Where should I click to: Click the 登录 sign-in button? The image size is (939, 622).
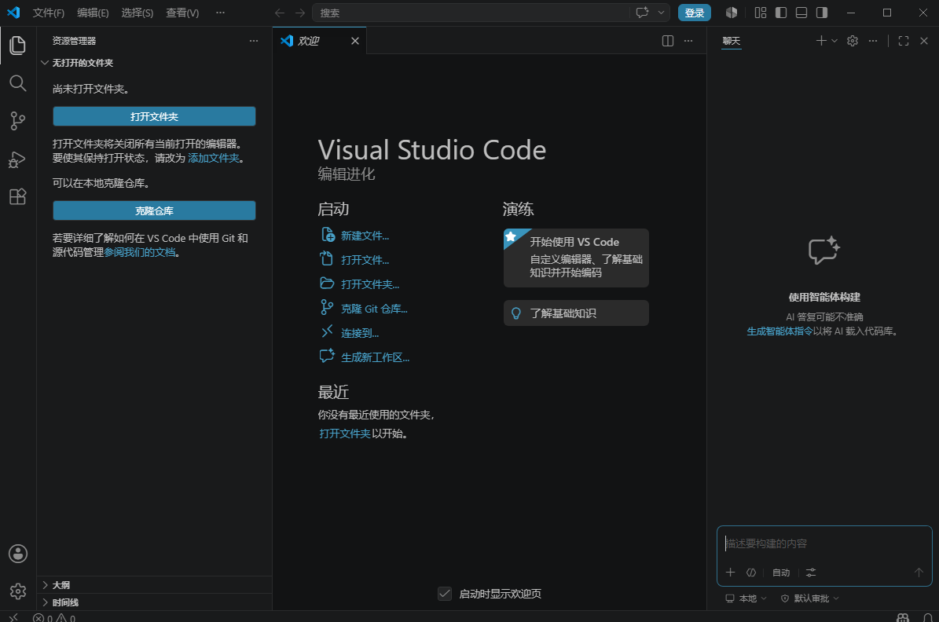[694, 13]
